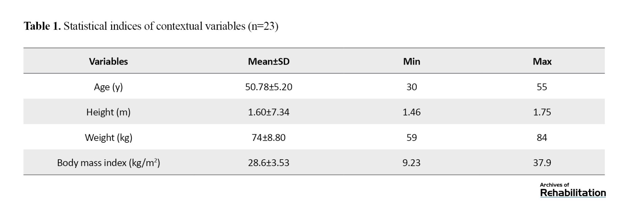Select the 74±8.80 weight mean cell

pyautogui.click(x=269, y=137)
